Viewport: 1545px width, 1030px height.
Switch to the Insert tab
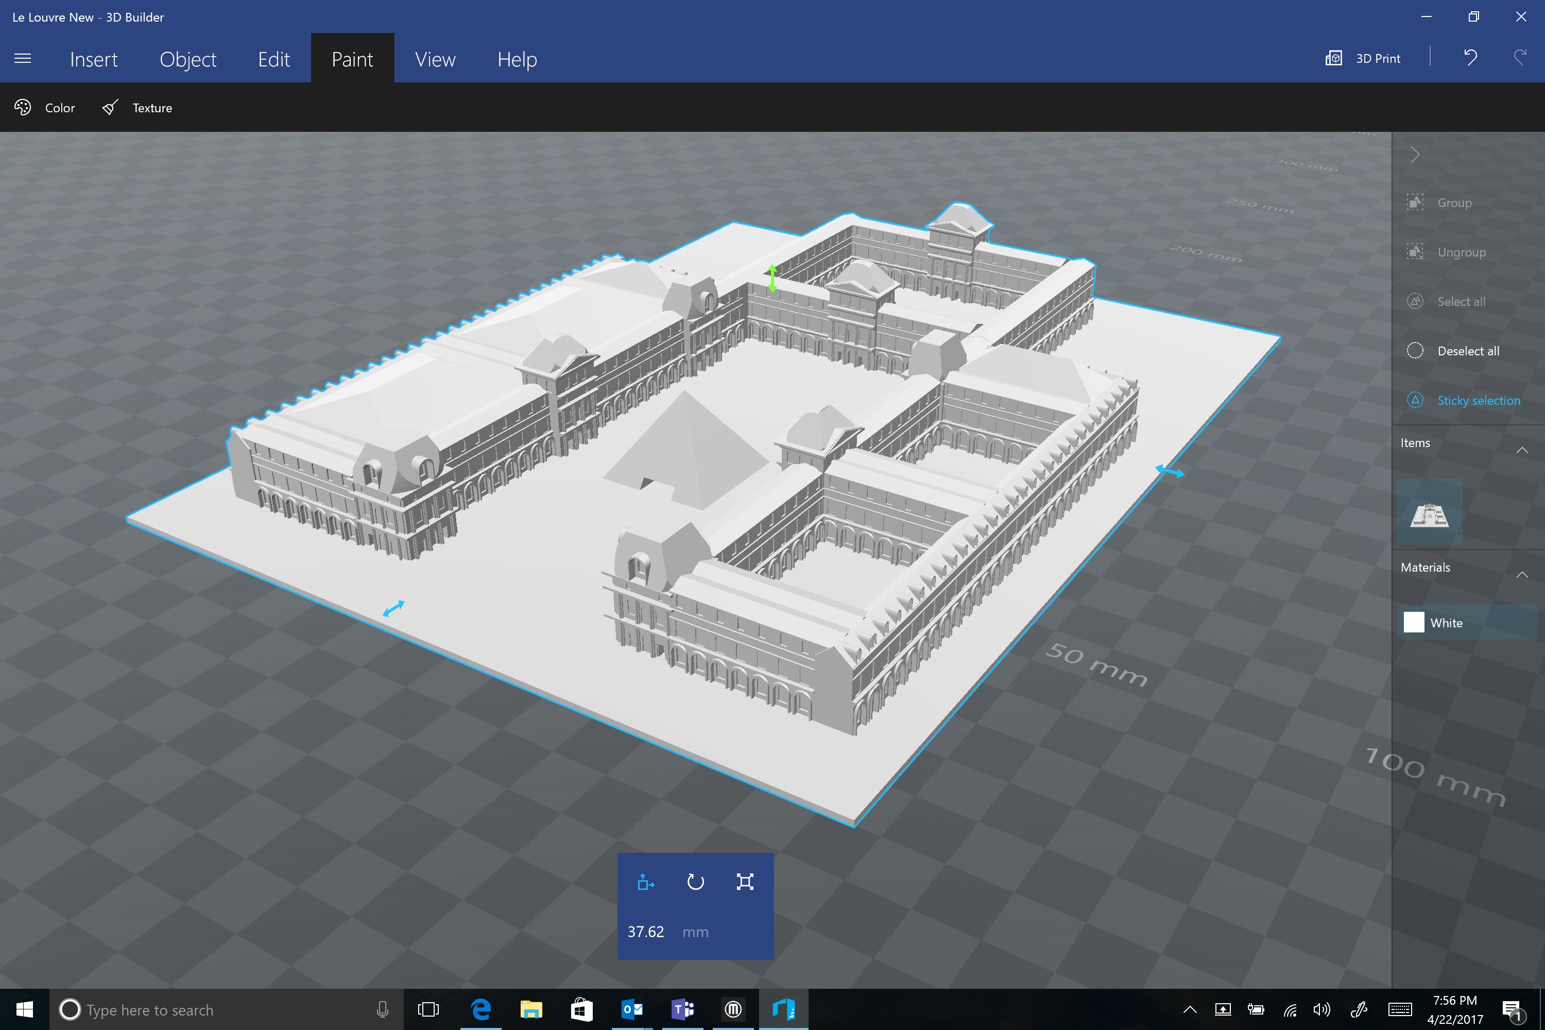tap(94, 59)
